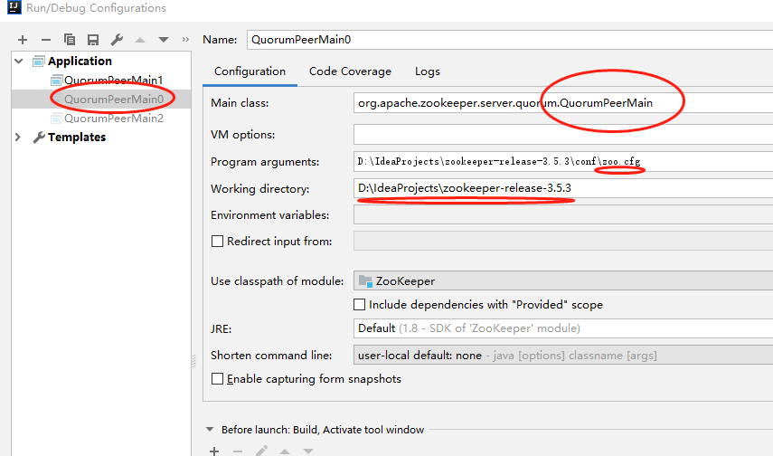This screenshot has height=456, width=773.
Task: Expand the Templates tree node
Action: 18,138
